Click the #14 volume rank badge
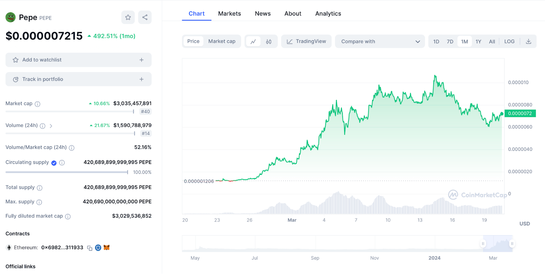This screenshot has width=545, height=274. coord(146,134)
